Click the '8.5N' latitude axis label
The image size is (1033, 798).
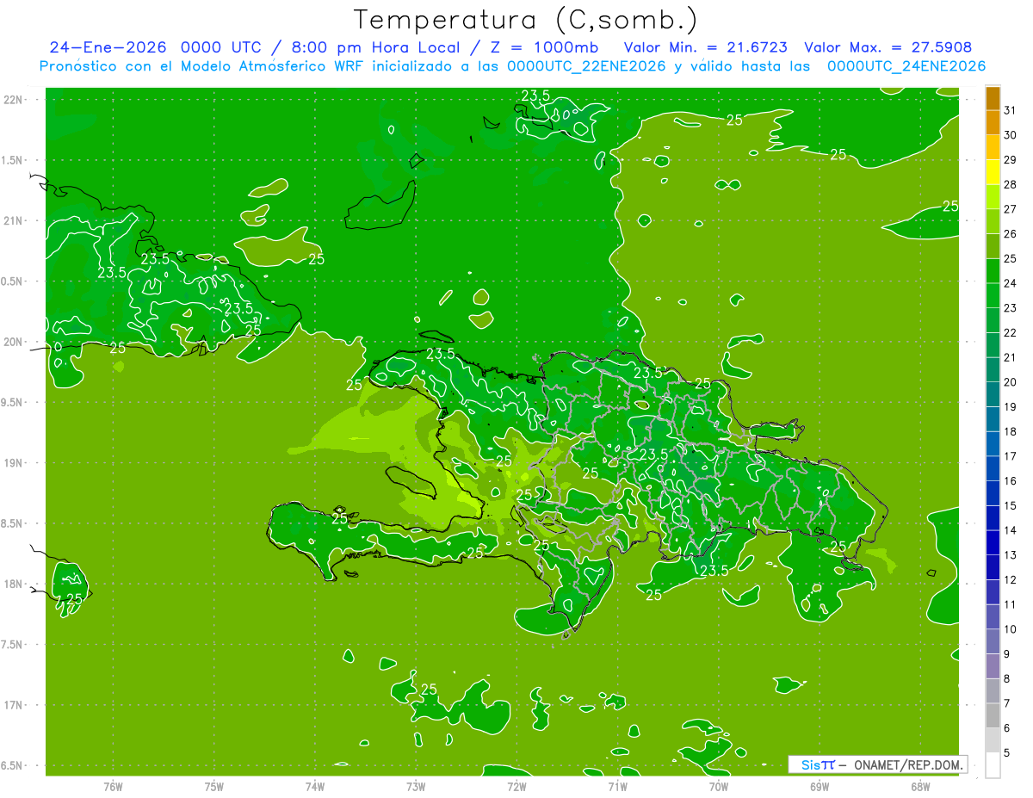[12, 523]
